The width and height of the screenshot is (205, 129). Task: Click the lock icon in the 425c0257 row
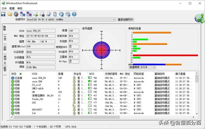point(74,110)
